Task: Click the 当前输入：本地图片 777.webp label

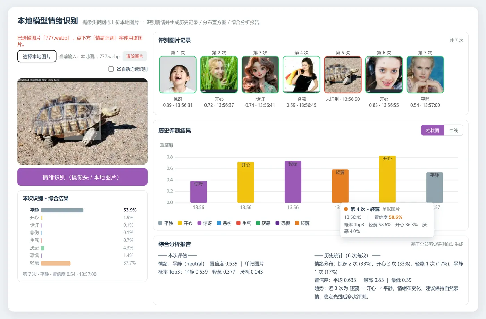Action: pyautogui.click(x=89, y=57)
